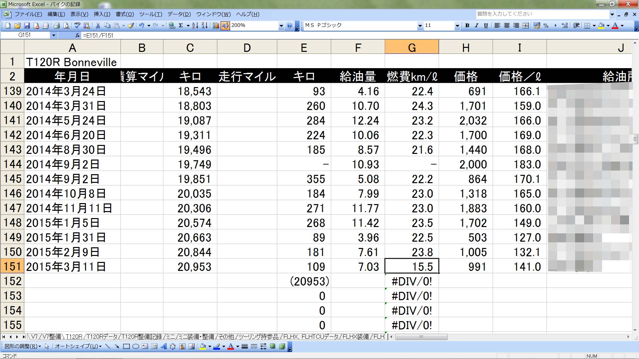Toggle Italic formatting

tap(477, 26)
